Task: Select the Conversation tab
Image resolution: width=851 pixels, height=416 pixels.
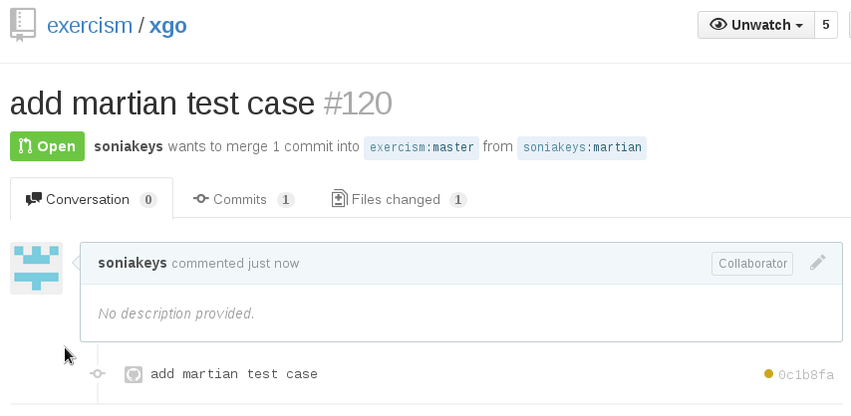Action: 92,199
